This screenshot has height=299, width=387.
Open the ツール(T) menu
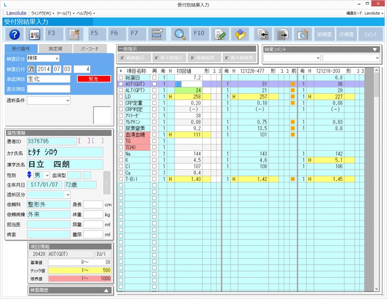[x=64, y=12]
